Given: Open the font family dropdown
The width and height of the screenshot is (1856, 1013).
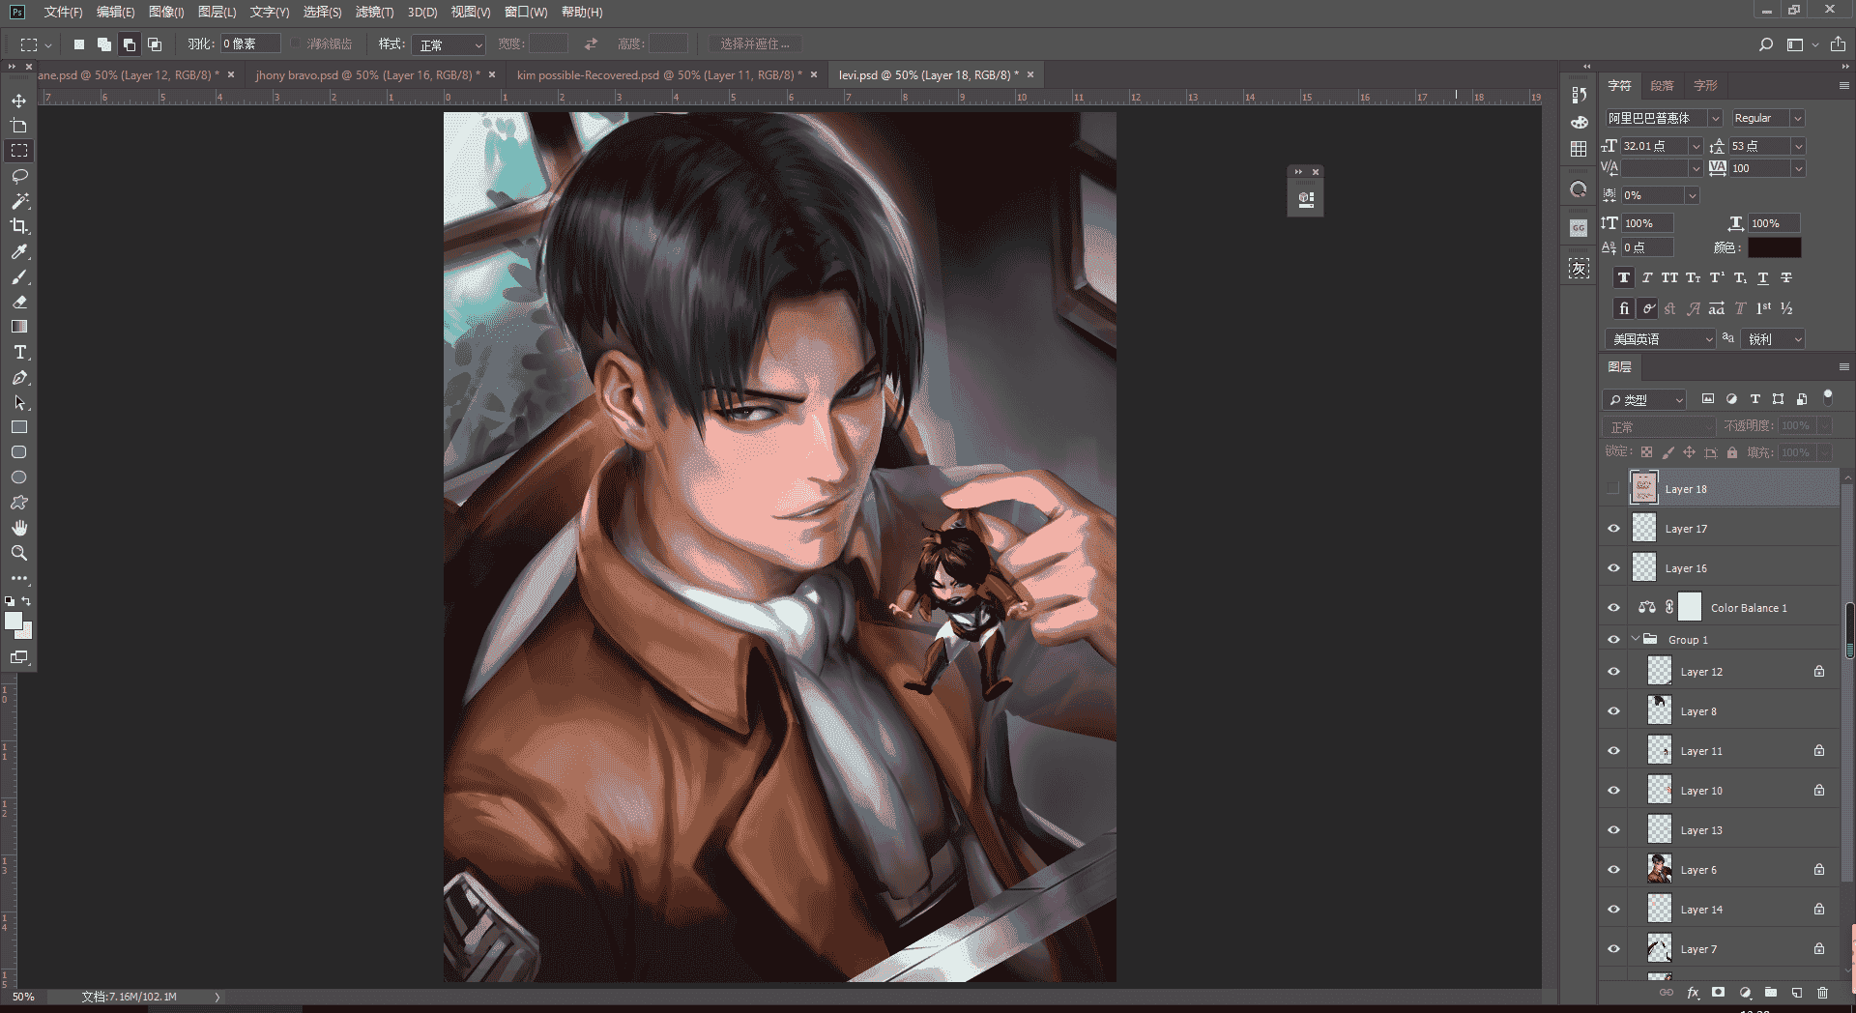Looking at the screenshot, I should point(1715,118).
